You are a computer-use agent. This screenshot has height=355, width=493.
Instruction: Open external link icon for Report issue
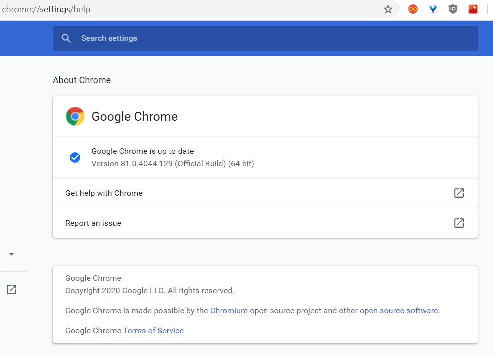coord(459,223)
